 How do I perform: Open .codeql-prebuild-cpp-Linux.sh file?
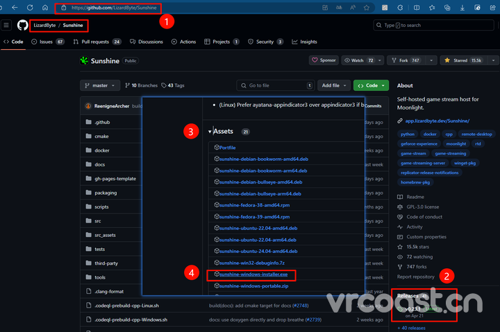tap(126, 306)
